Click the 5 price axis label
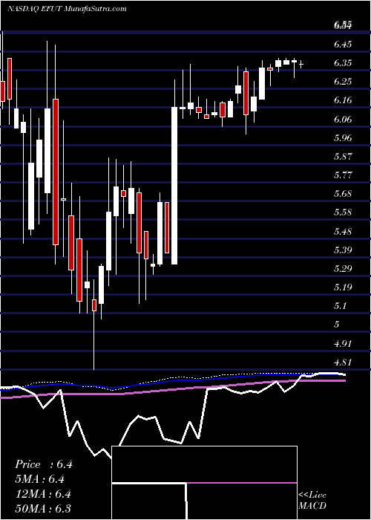The image size is (371, 520). tap(337, 325)
